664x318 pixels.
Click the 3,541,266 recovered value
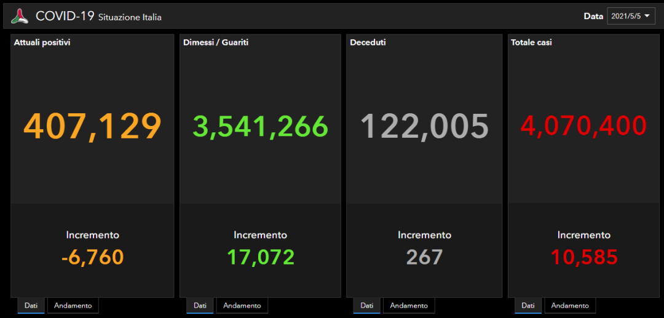tap(261, 126)
